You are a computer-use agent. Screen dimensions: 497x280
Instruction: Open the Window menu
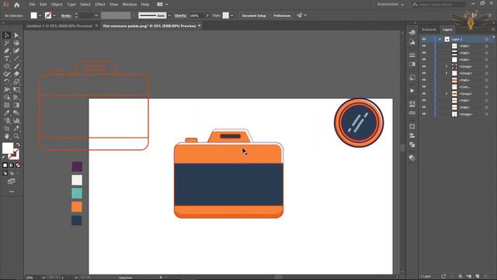tap(130, 5)
